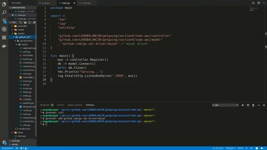Select the main.go editor tab

pyautogui.click(x=66, y=3)
